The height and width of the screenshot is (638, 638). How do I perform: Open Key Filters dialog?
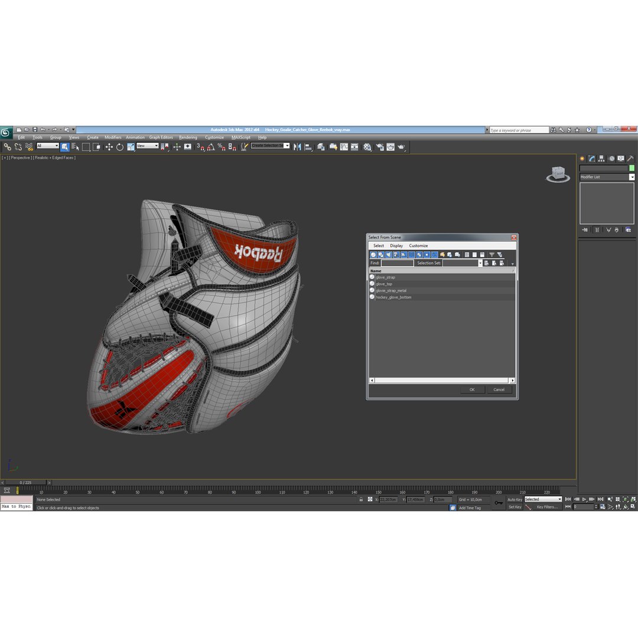547,507
